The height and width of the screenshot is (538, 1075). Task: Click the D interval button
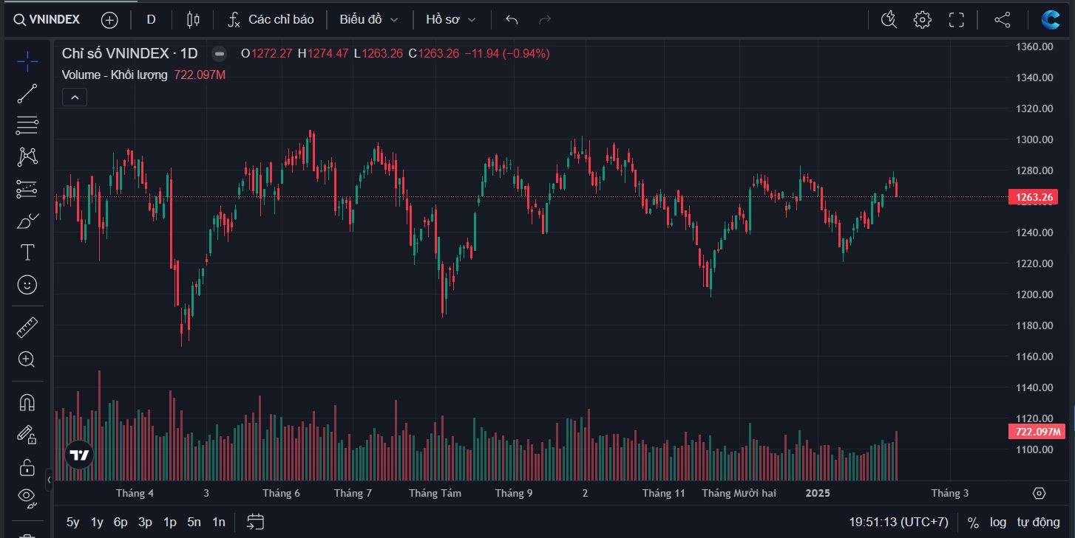151,20
